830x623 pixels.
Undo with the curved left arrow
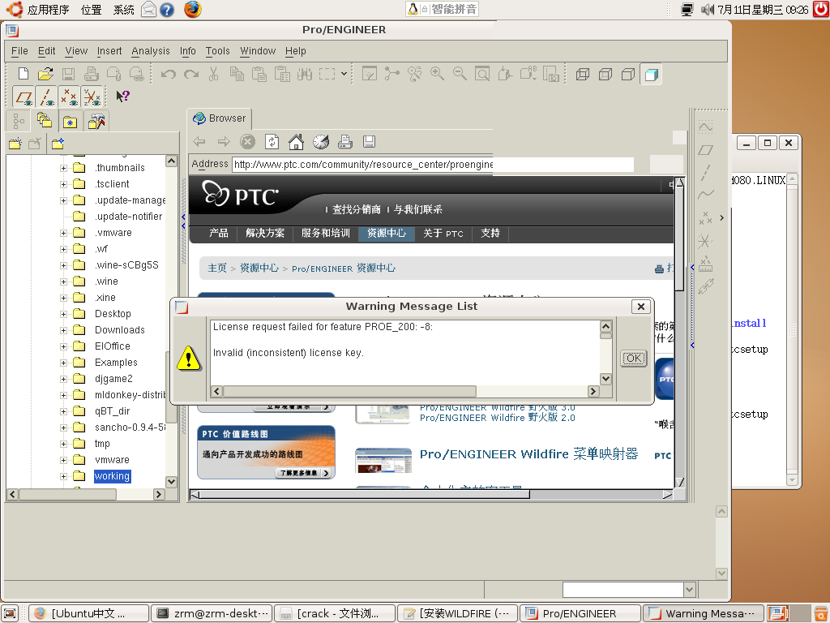coord(169,74)
